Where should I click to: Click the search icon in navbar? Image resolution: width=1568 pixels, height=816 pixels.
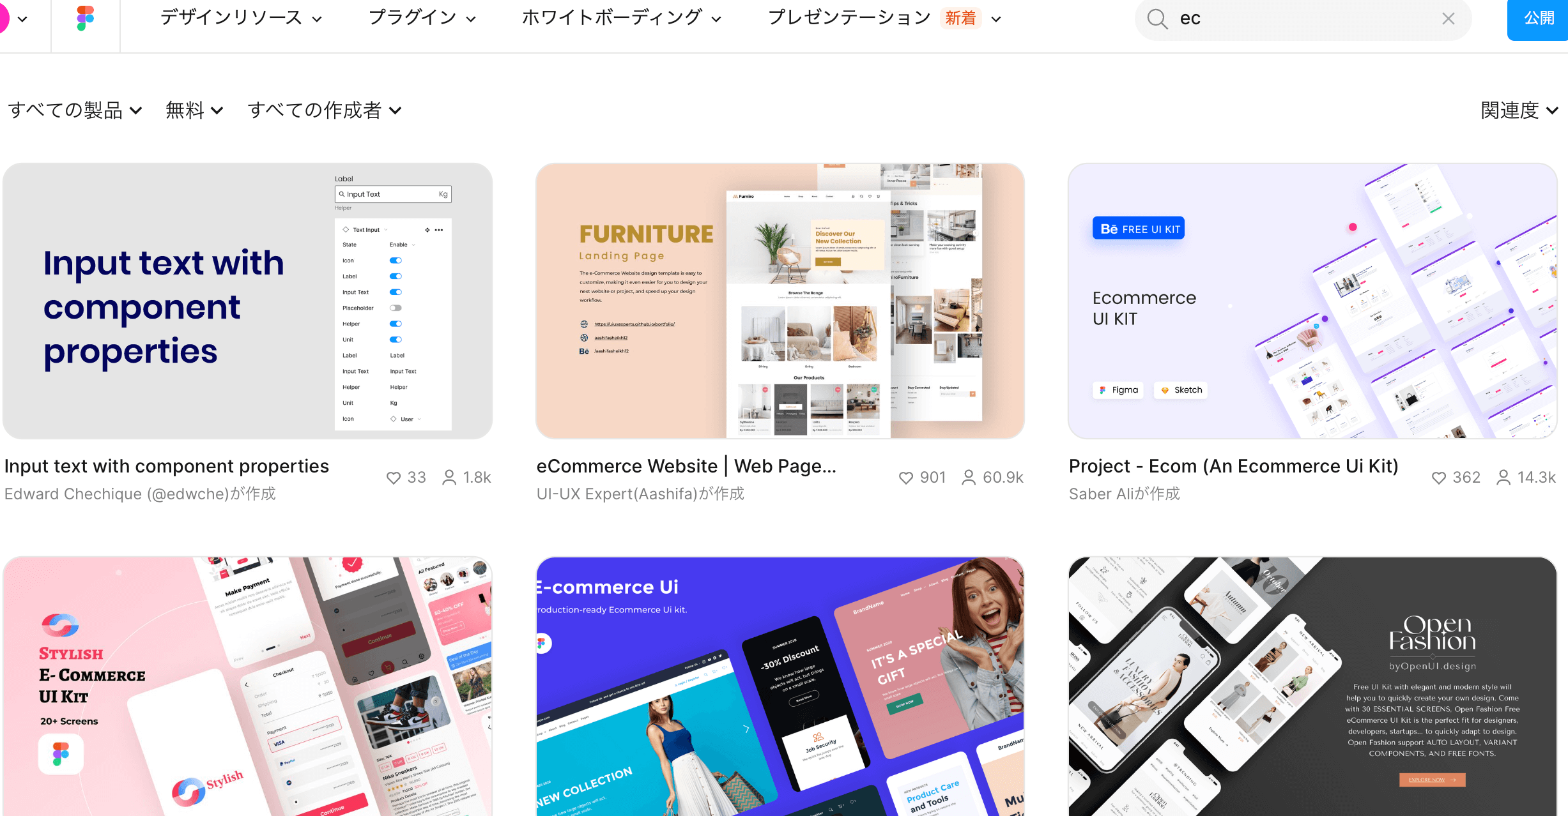(1158, 18)
